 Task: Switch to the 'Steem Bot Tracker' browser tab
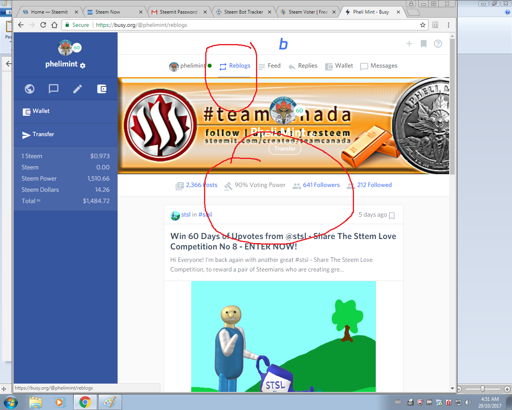[x=244, y=12]
